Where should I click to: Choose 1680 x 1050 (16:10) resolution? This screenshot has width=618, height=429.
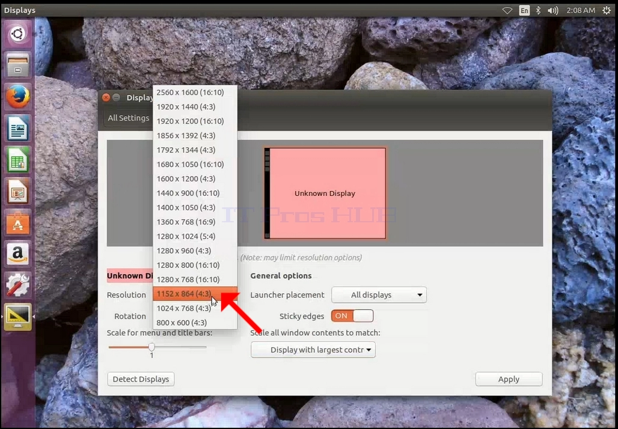point(195,164)
